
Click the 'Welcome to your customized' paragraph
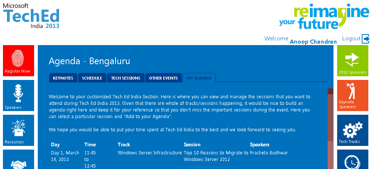[179, 107]
